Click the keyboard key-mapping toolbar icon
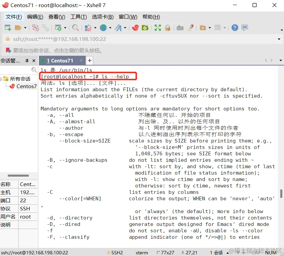This screenshot has height=256, width=284. pos(180,28)
